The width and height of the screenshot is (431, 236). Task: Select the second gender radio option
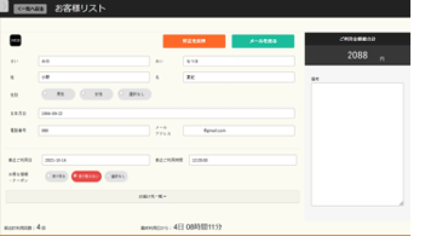point(96,94)
